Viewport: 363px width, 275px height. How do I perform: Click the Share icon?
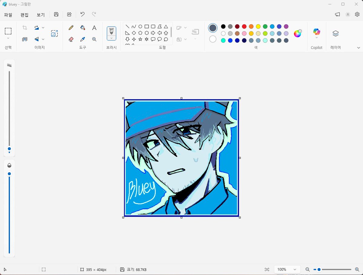tap(69, 14)
